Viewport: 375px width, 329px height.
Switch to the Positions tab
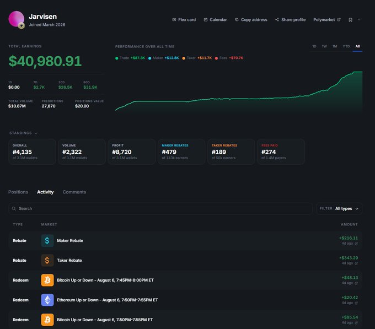18,192
